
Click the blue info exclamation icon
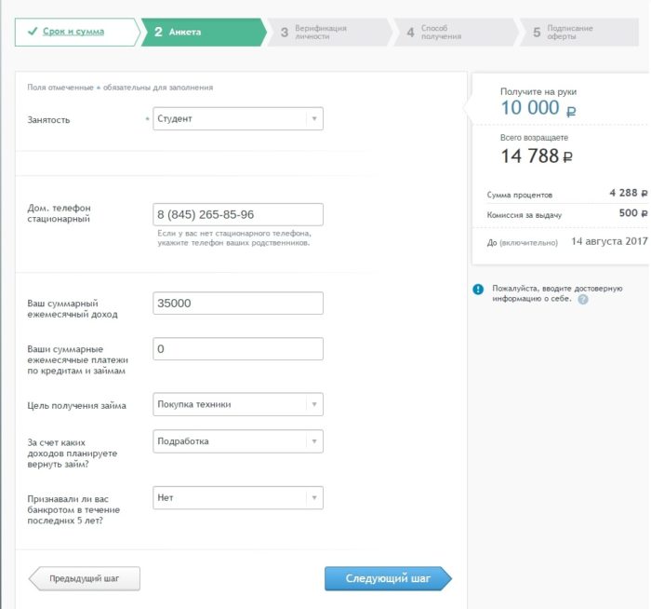tap(478, 290)
